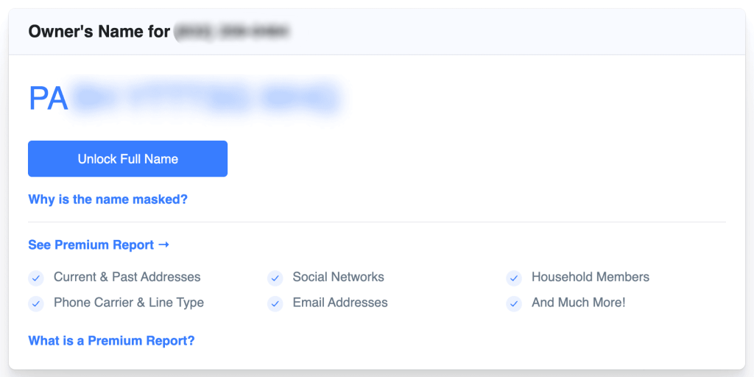Click the checkmark icon beside Social Networks

tap(275, 278)
